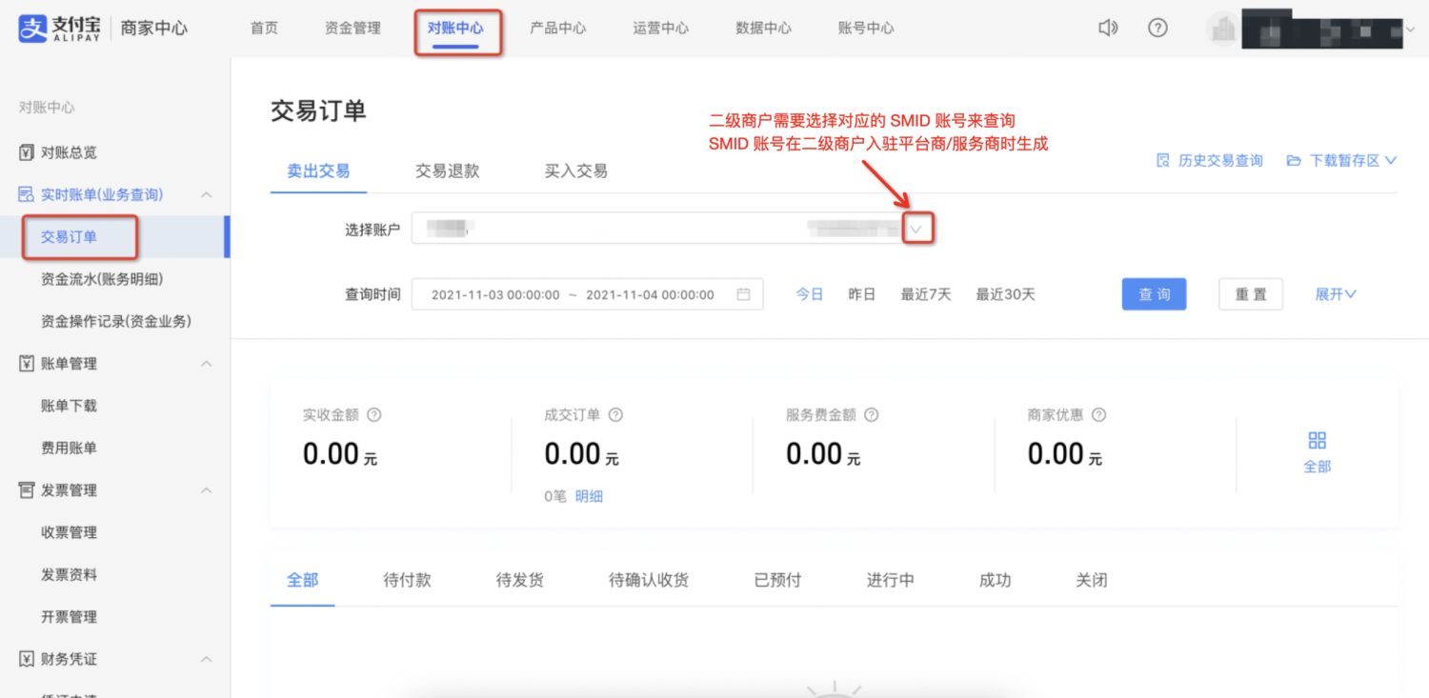Open the 明细 link under 成交订单
The image size is (1429, 698).
tap(589, 496)
